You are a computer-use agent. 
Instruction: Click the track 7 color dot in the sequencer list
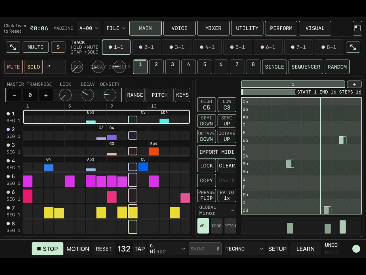8,208
